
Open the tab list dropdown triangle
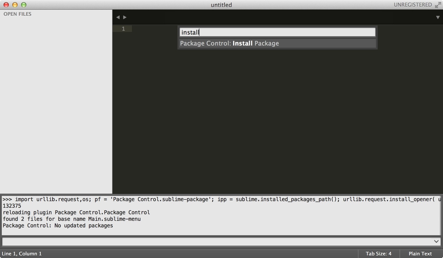tap(438, 17)
